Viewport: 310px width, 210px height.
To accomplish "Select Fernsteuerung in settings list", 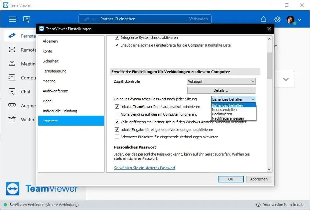I will coord(71,71).
